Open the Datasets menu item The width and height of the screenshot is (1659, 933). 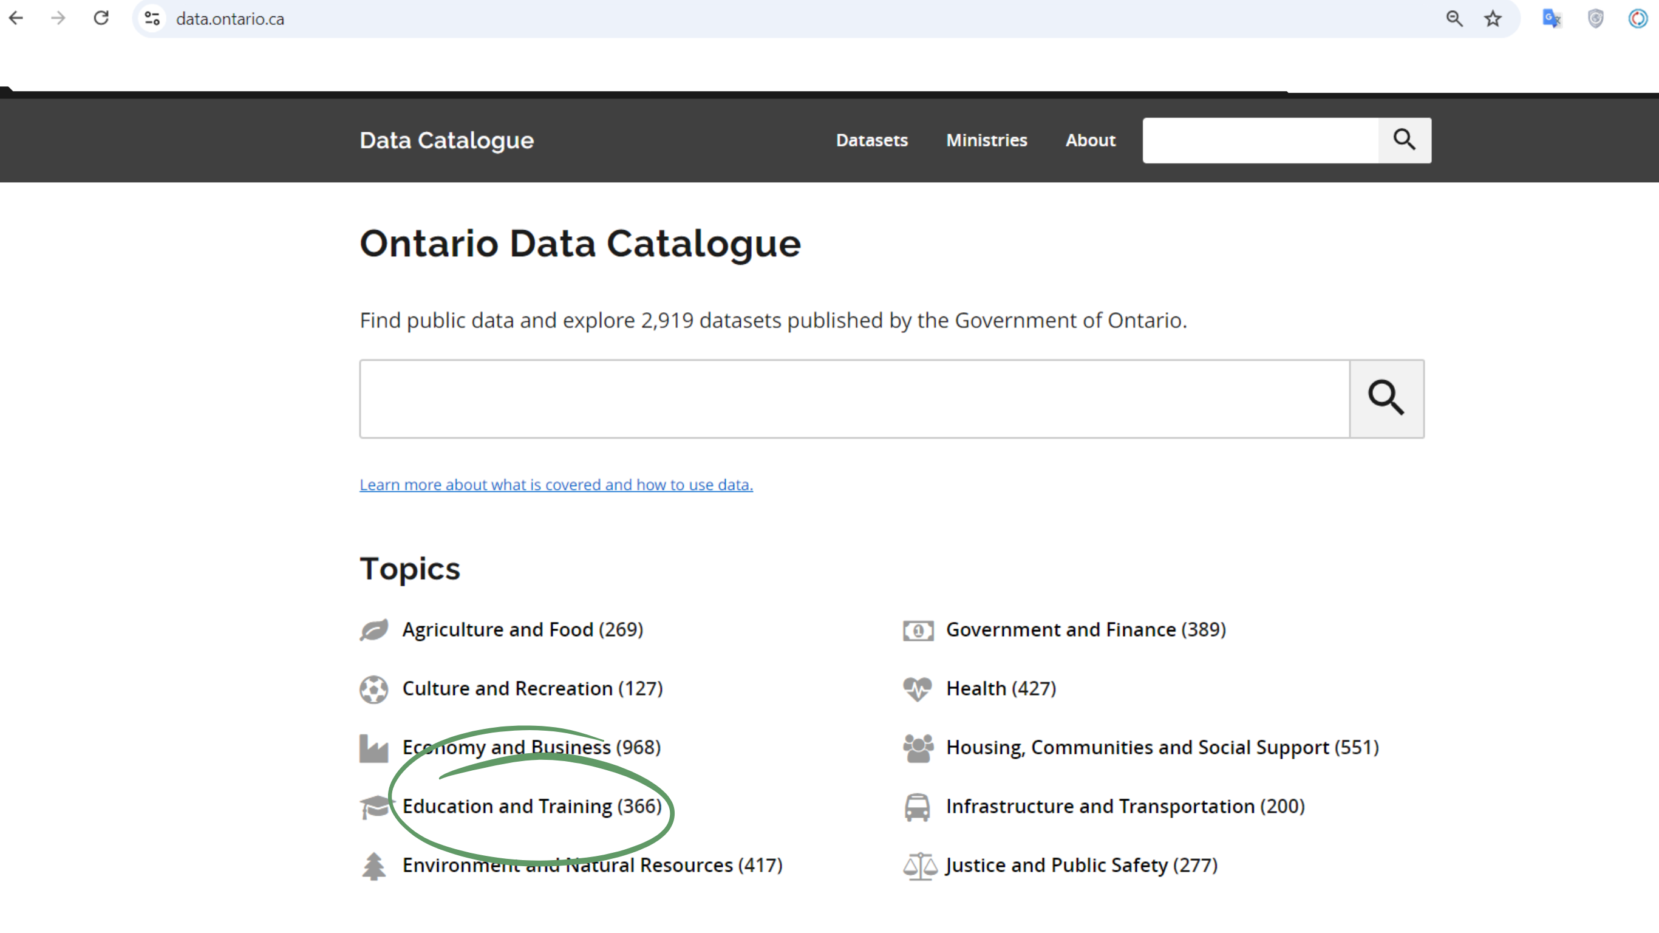coord(871,140)
